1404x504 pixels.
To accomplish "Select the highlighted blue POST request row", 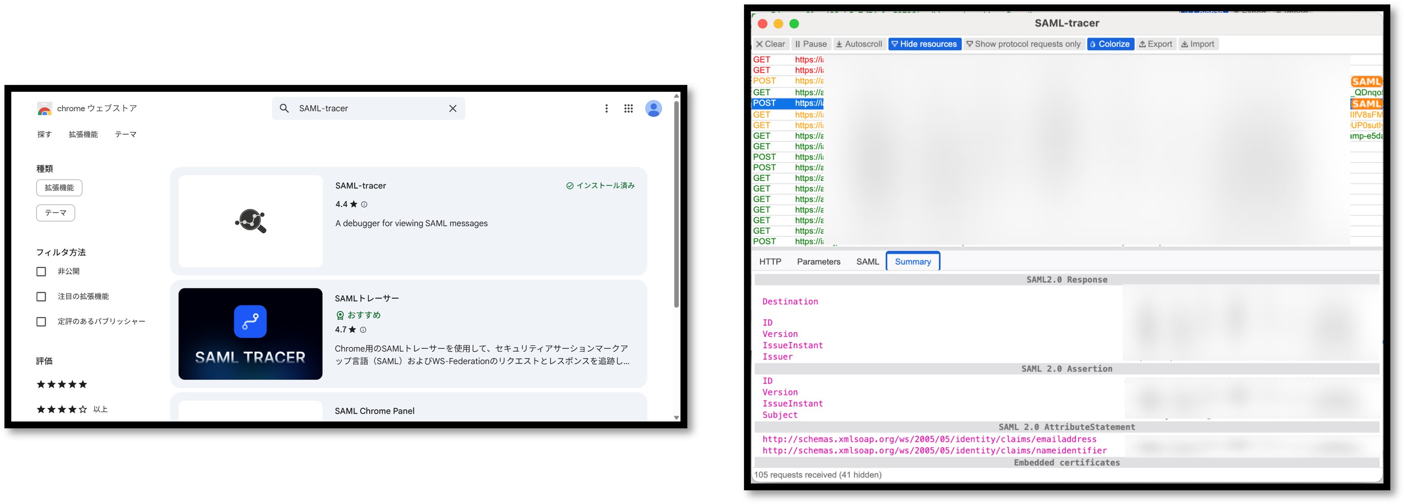I will [x=1066, y=103].
